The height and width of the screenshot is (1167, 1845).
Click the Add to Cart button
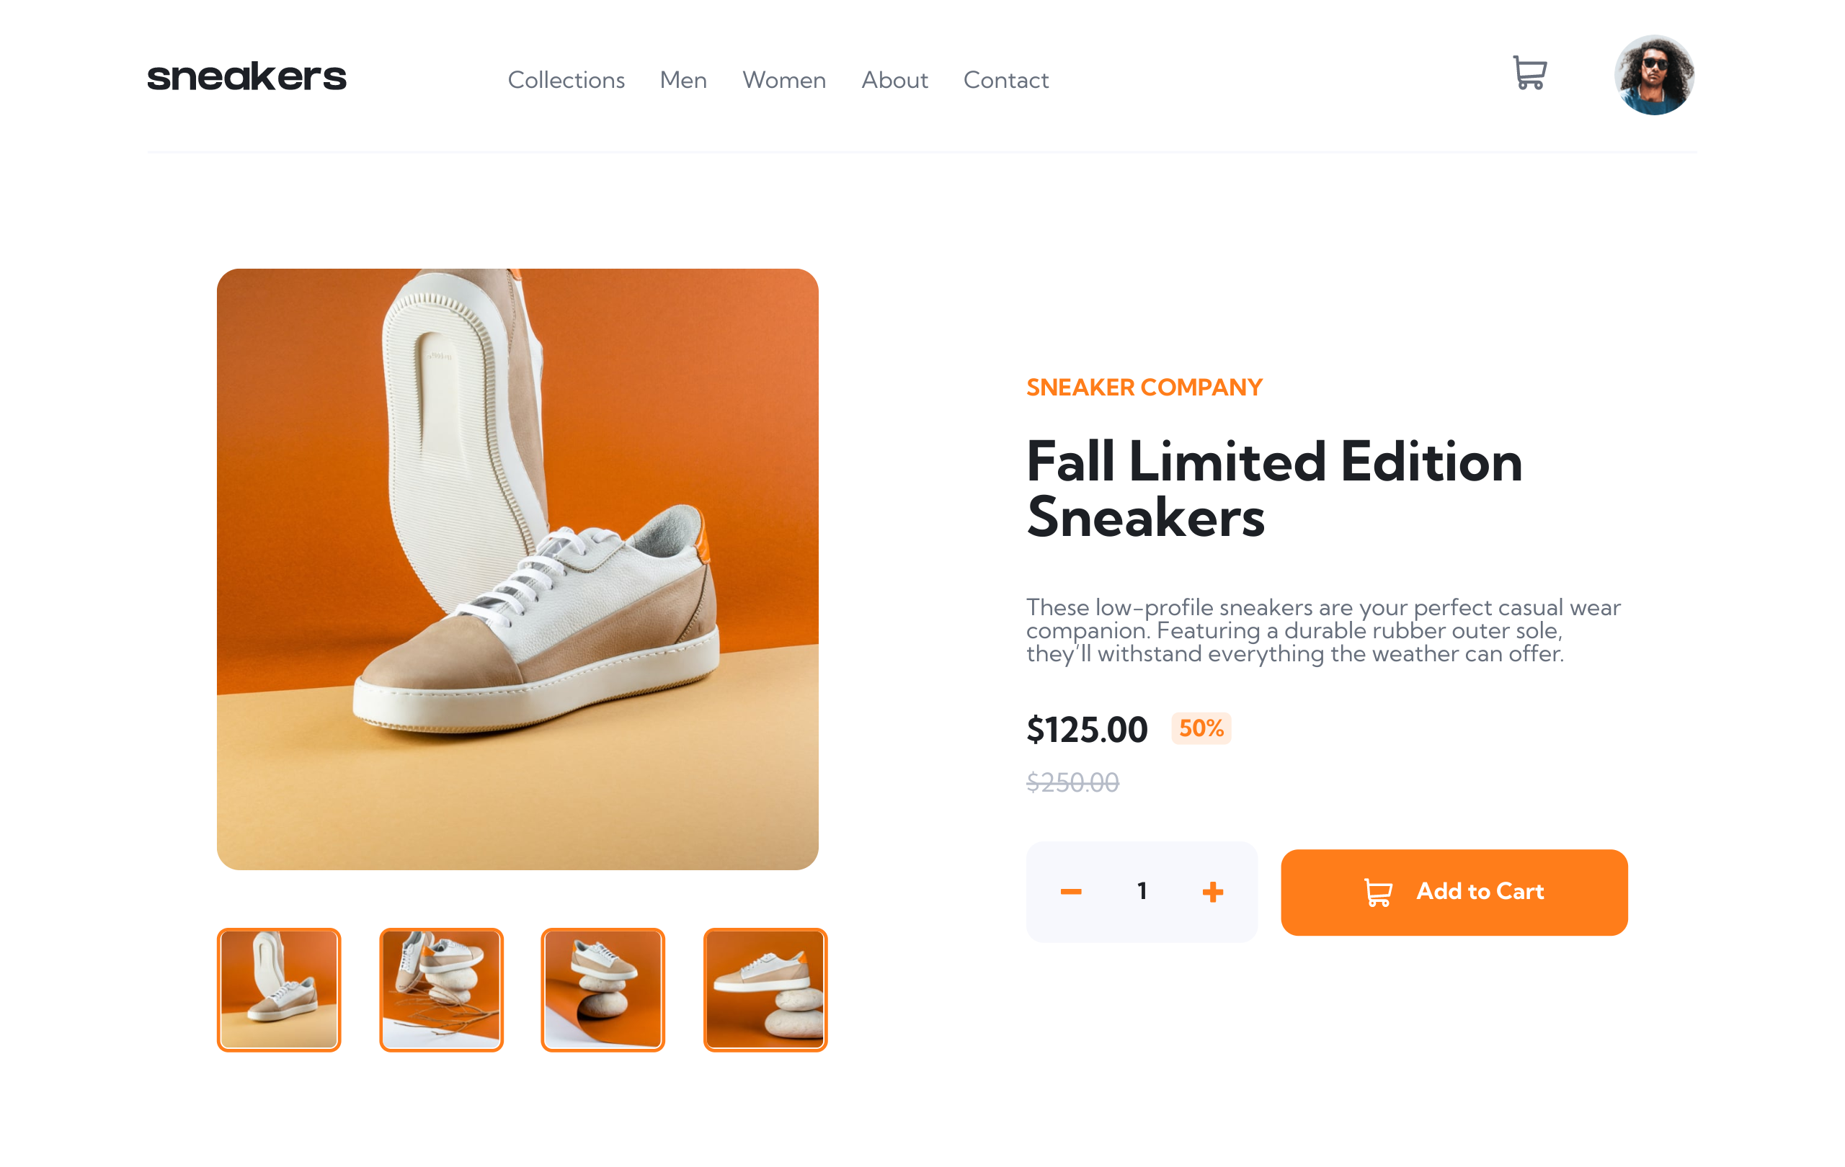(1454, 892)
